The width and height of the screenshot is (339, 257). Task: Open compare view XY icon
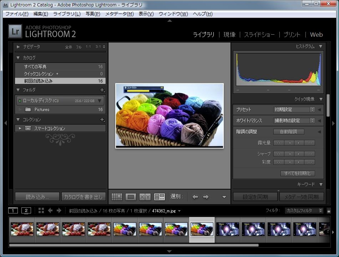point(145,197)
